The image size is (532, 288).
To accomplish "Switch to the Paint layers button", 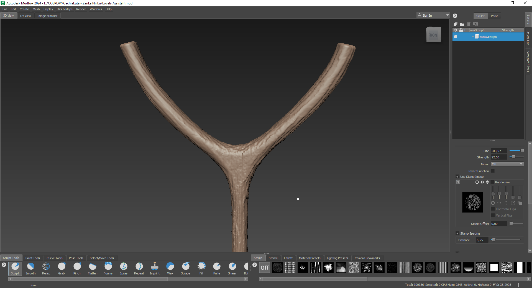I will click(x=494, y=16).
